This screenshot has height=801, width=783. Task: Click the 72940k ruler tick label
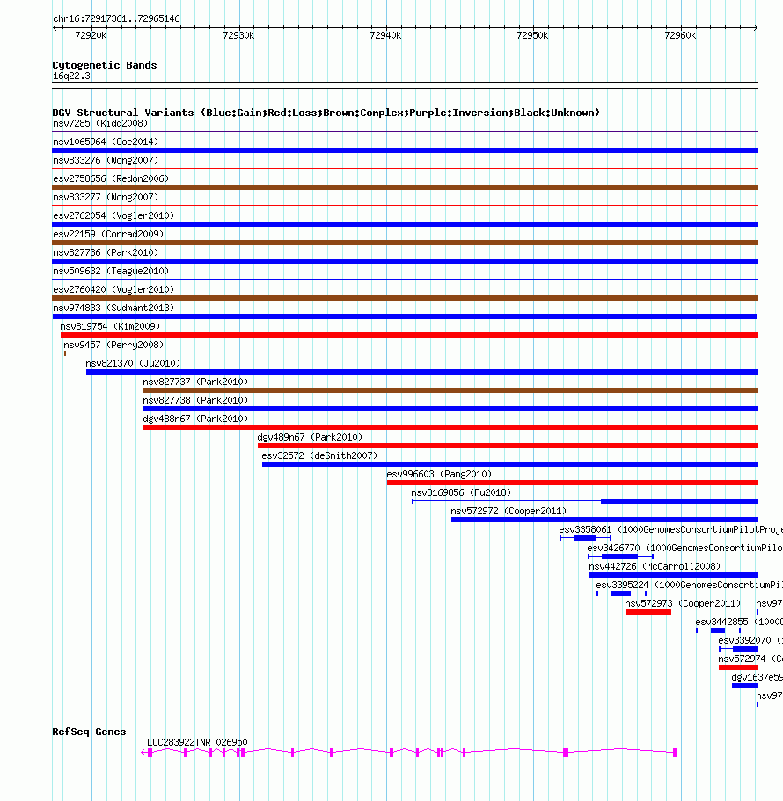(385, 35)
